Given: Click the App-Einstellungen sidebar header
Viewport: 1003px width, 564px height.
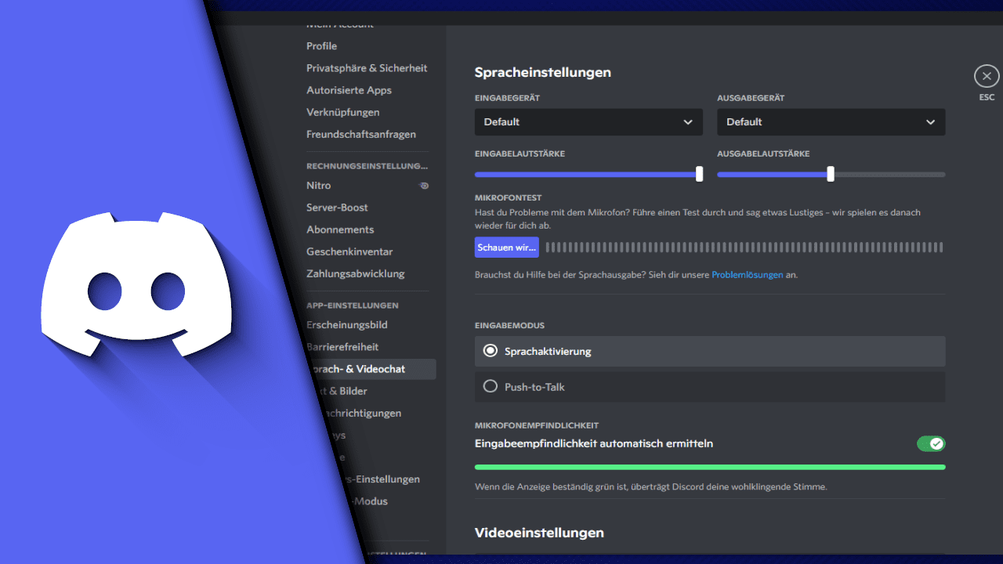Looking at the screenshot, I should point(353,305).
